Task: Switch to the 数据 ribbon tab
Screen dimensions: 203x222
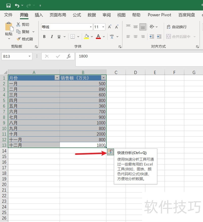Action: 92,15
